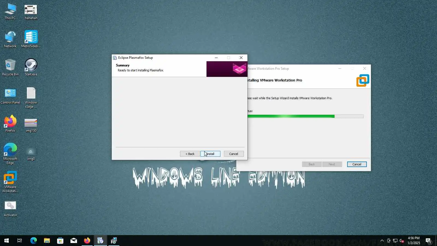Click Back in the VMware Setup window

(312, 164)
